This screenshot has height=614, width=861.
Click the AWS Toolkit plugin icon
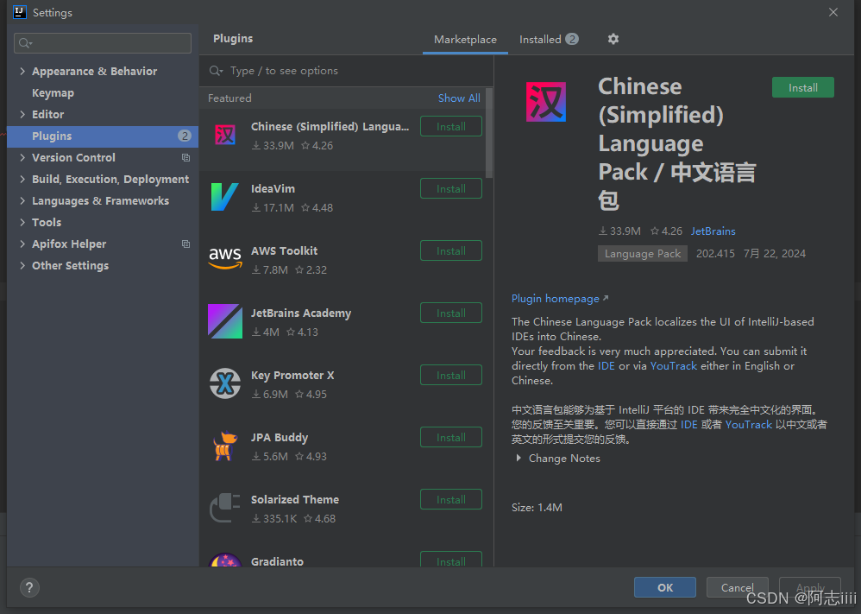click(225, 258)
